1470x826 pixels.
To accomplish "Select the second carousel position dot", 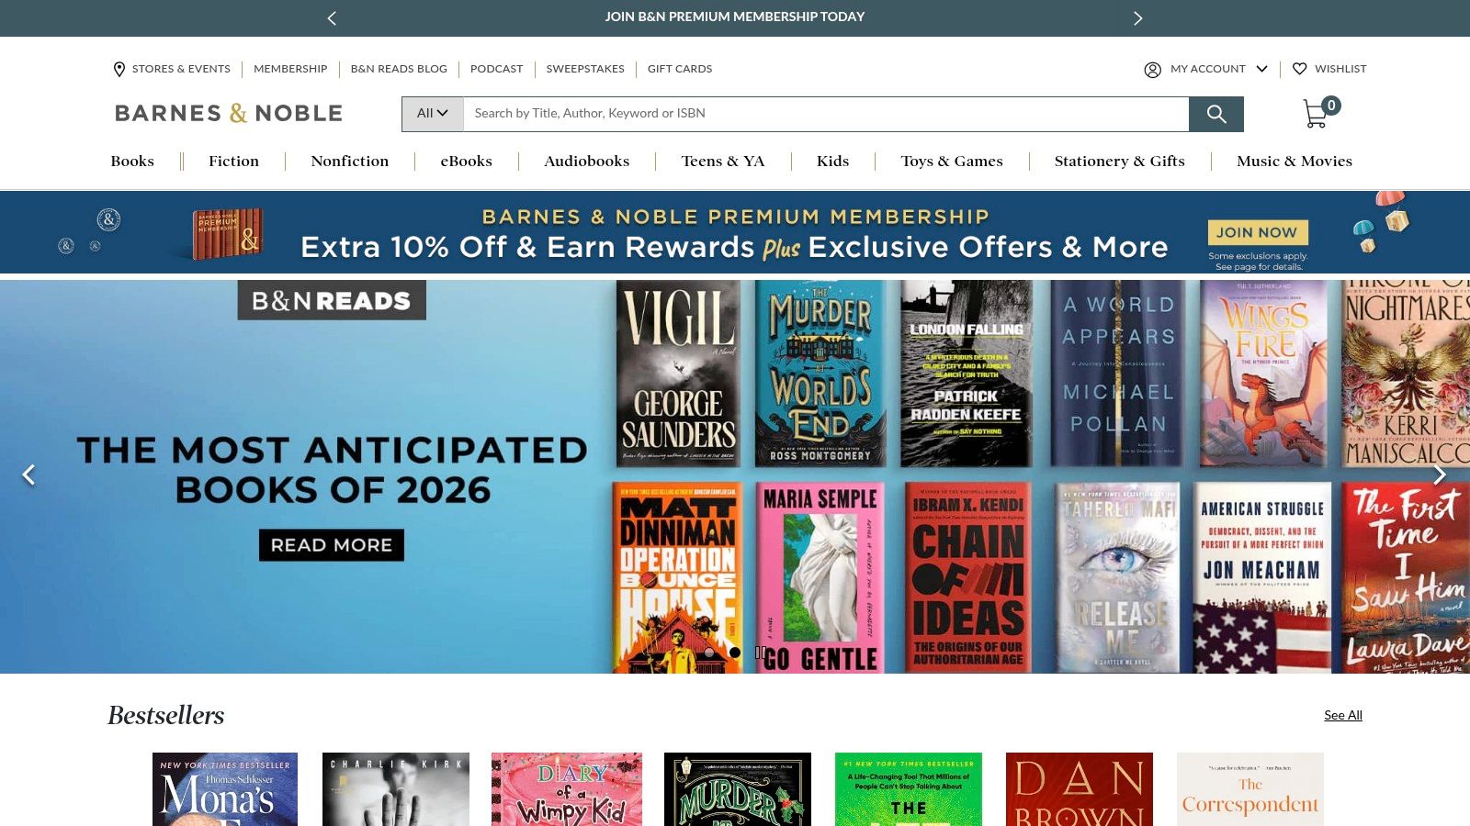I will click(735, 652).
